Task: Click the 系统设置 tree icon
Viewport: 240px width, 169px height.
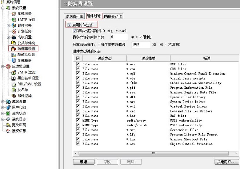Action: [8, 8]
